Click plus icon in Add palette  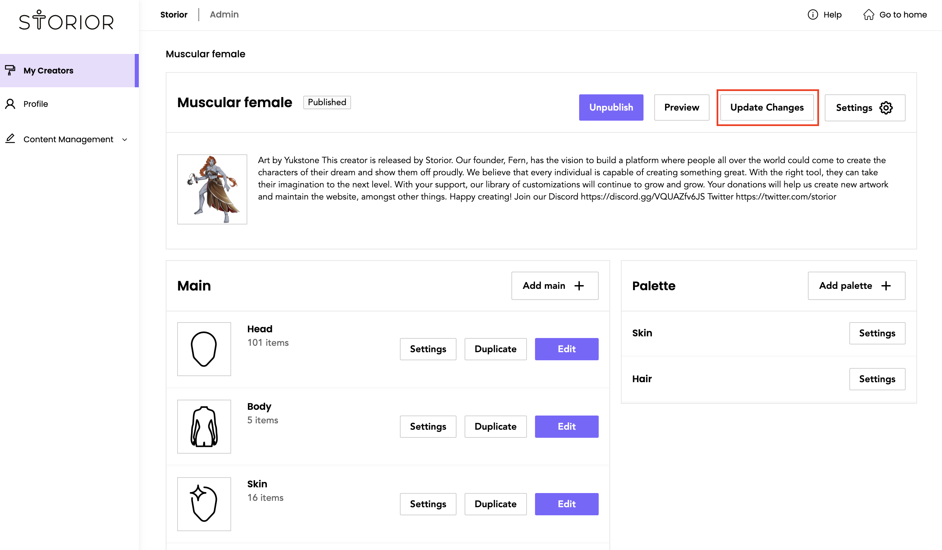886,286
